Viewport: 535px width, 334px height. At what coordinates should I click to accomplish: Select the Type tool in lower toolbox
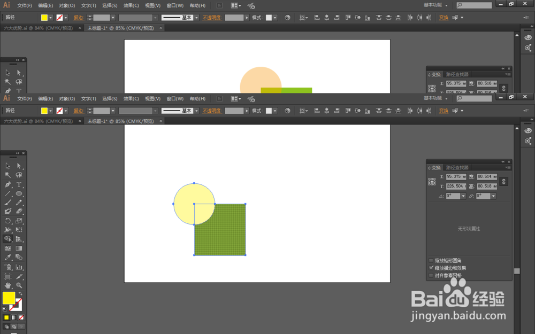click(19, 184)
